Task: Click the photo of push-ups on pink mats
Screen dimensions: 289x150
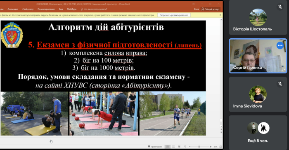Action: coord(104,114)
